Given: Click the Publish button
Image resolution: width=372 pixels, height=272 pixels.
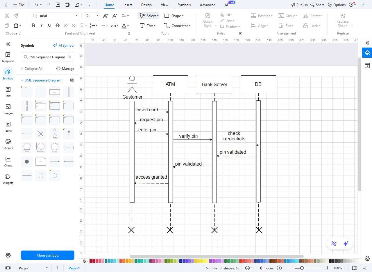Looking at the screenshot, I should 299,5.
